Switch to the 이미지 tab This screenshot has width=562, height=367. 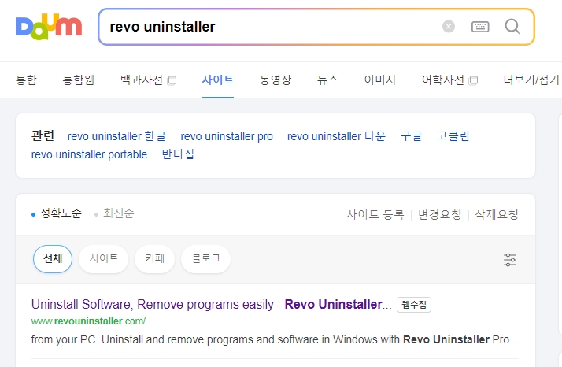pos(380,80)
